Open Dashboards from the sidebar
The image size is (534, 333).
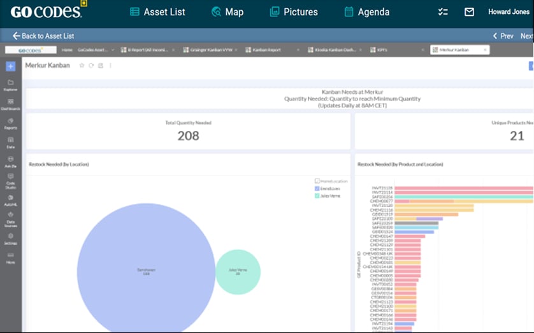10,104
